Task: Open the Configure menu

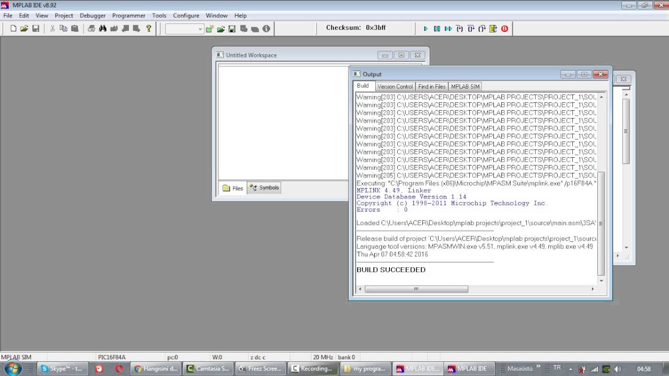Action: 186,16
